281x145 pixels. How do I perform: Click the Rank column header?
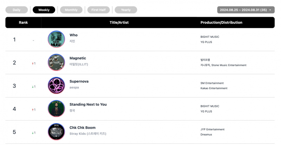tap(23, 22)
